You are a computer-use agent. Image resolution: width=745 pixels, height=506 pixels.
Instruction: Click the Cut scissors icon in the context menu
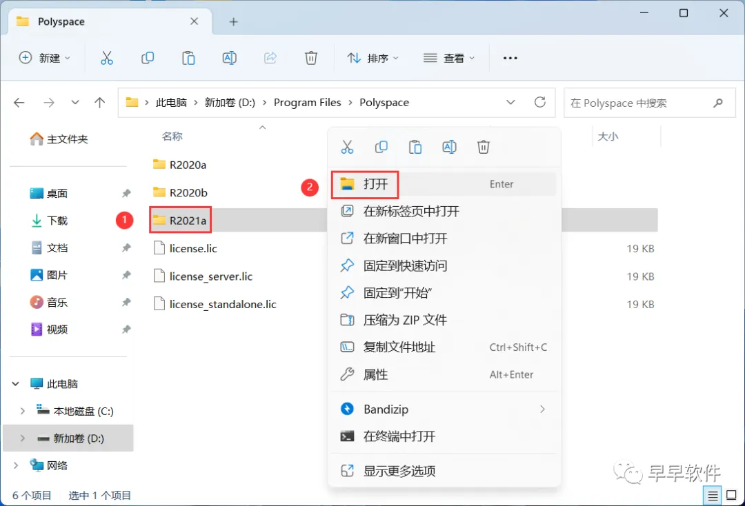347,147
